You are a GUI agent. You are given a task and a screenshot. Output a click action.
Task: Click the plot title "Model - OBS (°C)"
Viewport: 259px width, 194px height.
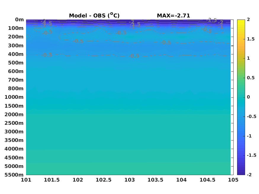click(x=94, y=15)
